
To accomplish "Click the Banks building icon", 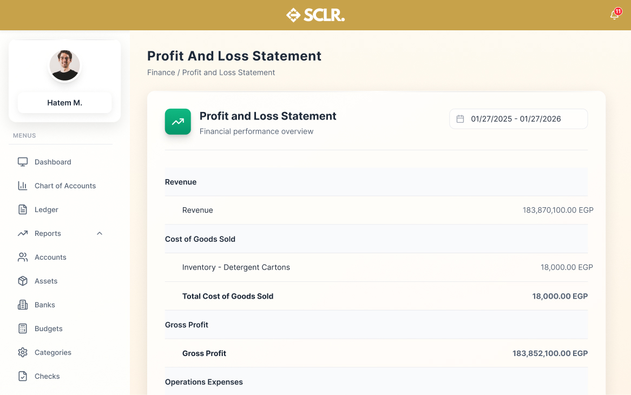I will pyautogui.click(x=23, y=305).
